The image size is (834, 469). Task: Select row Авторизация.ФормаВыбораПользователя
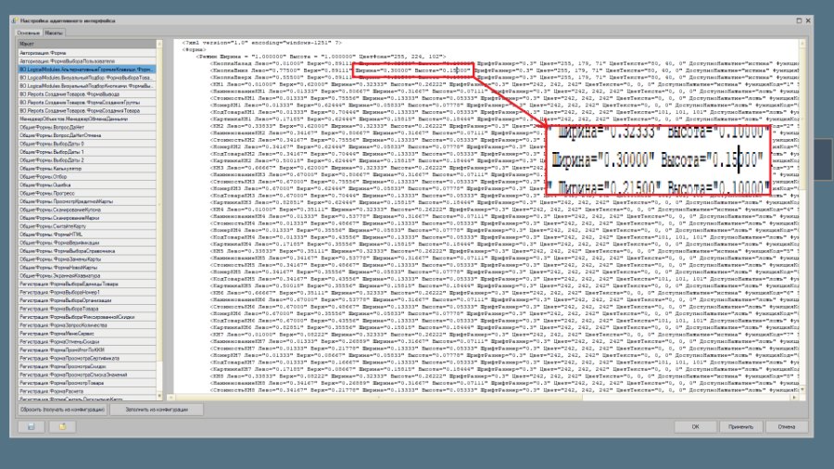tap(86, 61)
